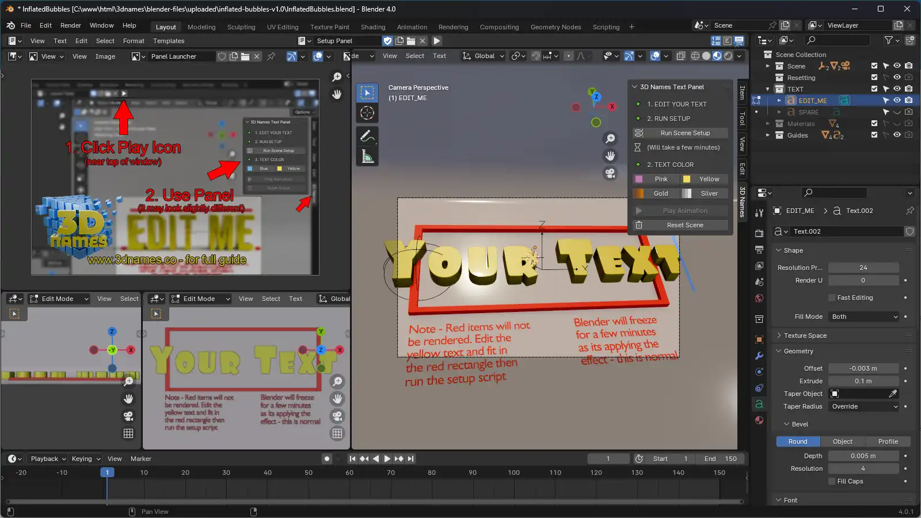Select the Object bevel mode tab

pyautogui.click(x=842, y=441)
